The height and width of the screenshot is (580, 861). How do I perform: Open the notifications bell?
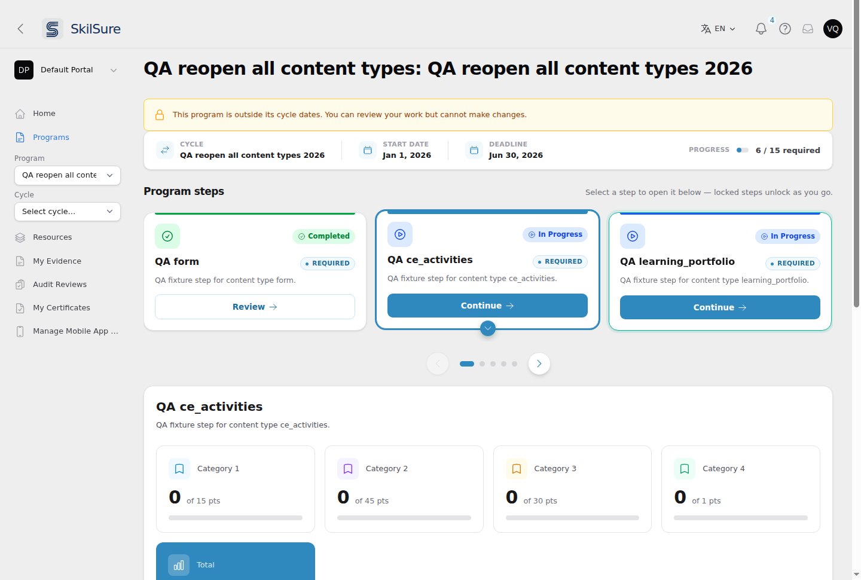point(761,29)
